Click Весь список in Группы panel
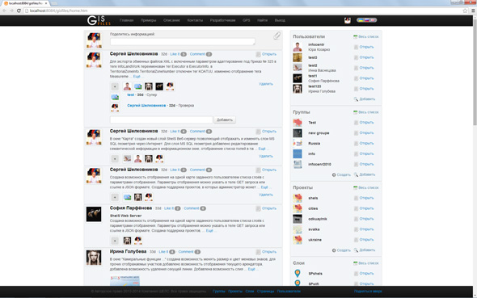Screen dimensions: 477x298 click(x=369, y=112)
